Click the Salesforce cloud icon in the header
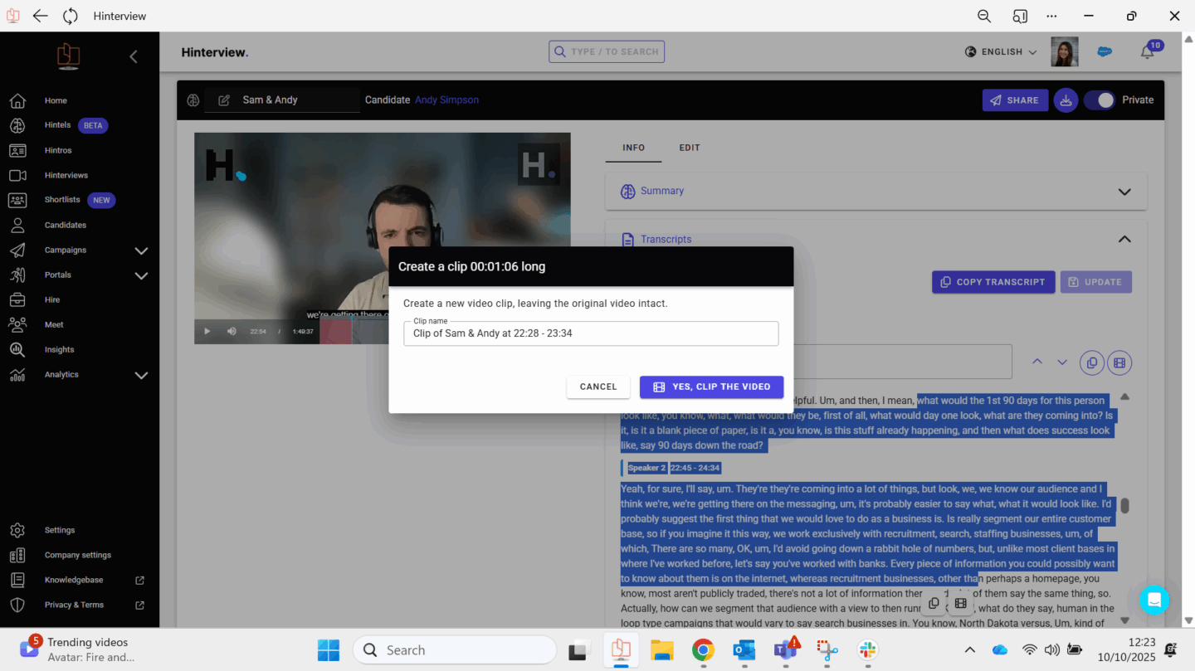This screenshot has height=671, width=1195. coord(1105,51)
